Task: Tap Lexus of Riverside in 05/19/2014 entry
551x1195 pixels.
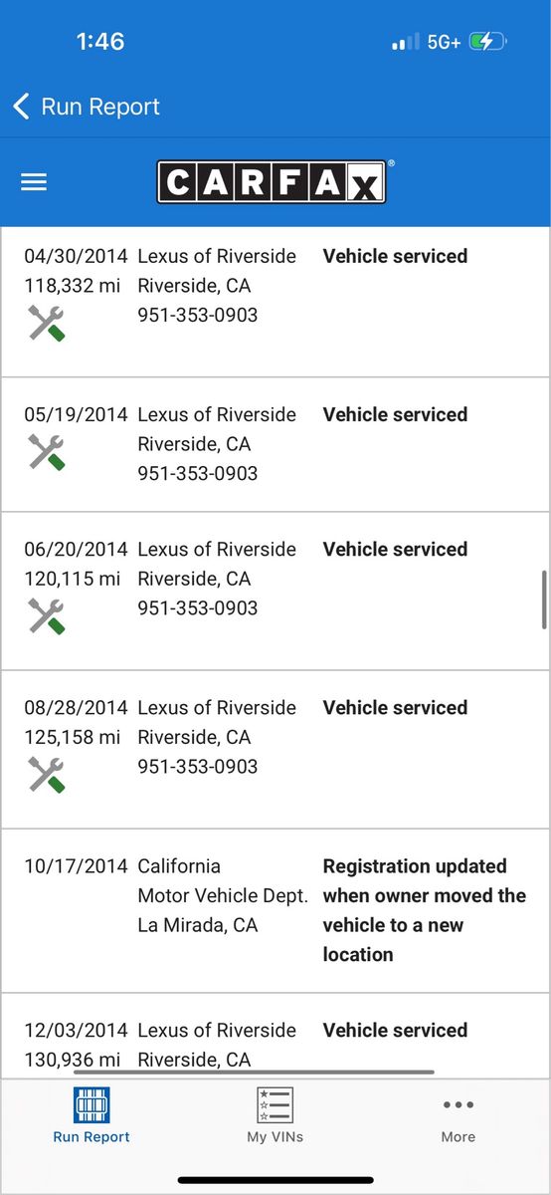Action: click(x=217, y=414)
